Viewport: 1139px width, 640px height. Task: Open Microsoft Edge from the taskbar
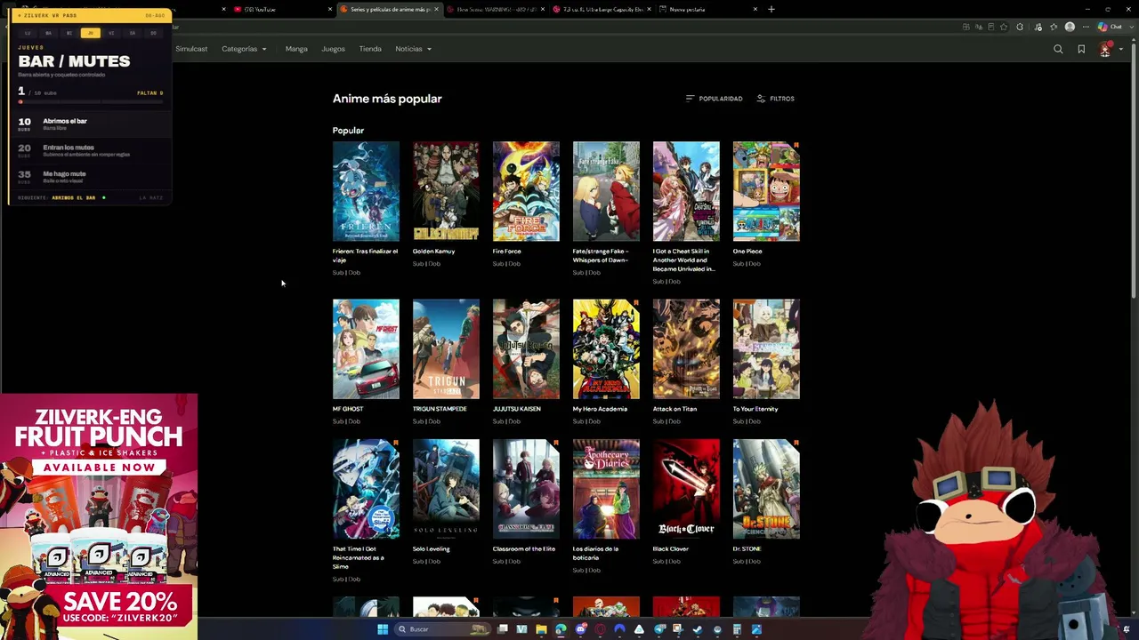[561, 629]
